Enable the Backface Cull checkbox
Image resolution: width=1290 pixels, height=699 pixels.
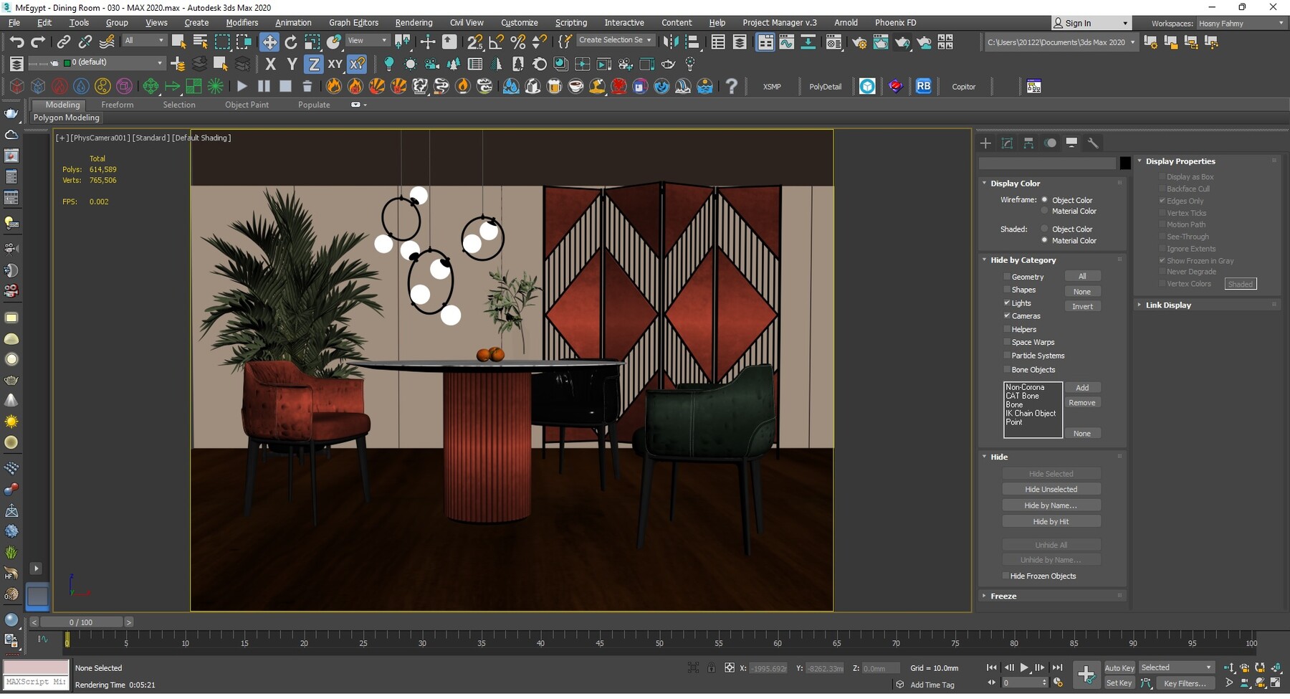coord(1162,189)
